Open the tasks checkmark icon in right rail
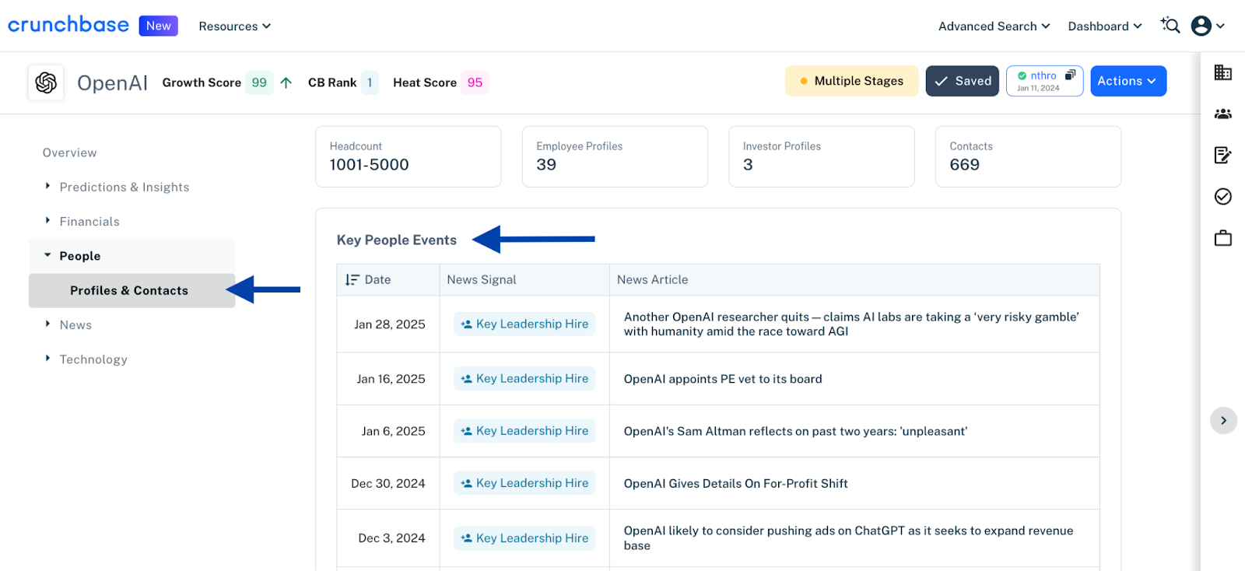Screen dimensions: 1245x571 click(1223, 196)
